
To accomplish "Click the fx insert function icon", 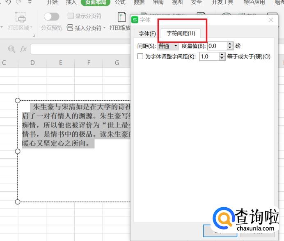I will (x=23, y=49).
